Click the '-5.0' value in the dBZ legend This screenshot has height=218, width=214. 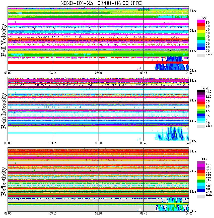[209, 192]
